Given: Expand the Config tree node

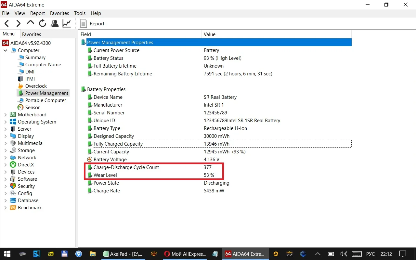Looking at the screenshot, I should tap(6, 193).
